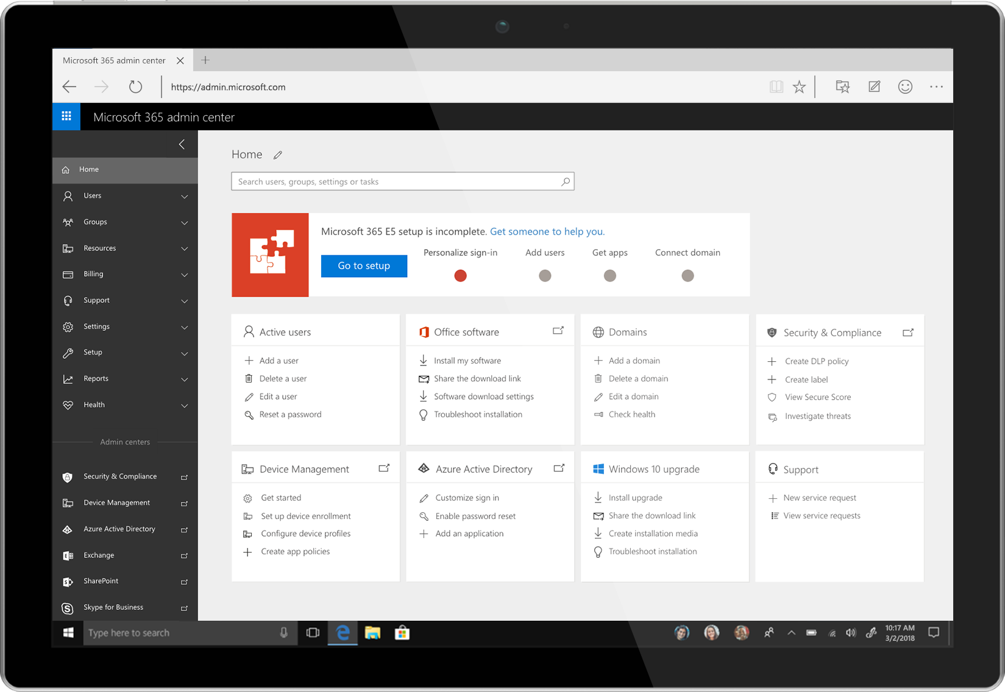Screen dimensions: 1005x692
Task: Select the Personalize sign-in setup step dot
Action: (x=460, y=275)
